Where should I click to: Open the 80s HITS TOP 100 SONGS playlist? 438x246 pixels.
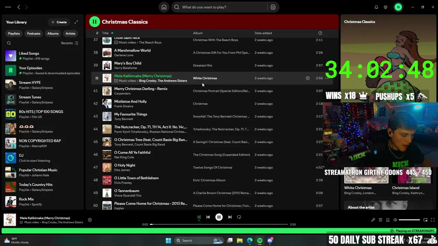click(42, 114)
